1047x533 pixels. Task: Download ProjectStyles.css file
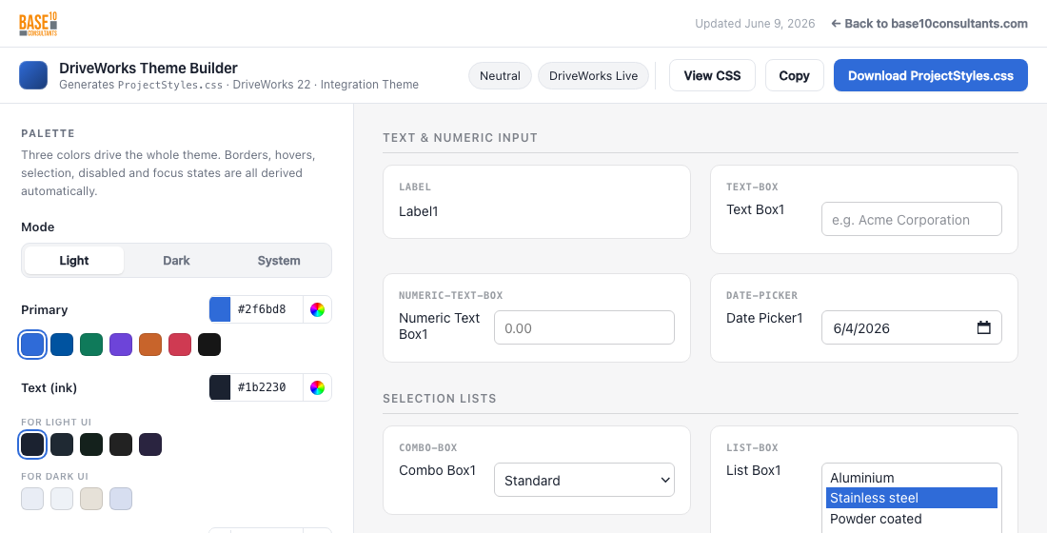pyautogui.click(x=931, y=75)
